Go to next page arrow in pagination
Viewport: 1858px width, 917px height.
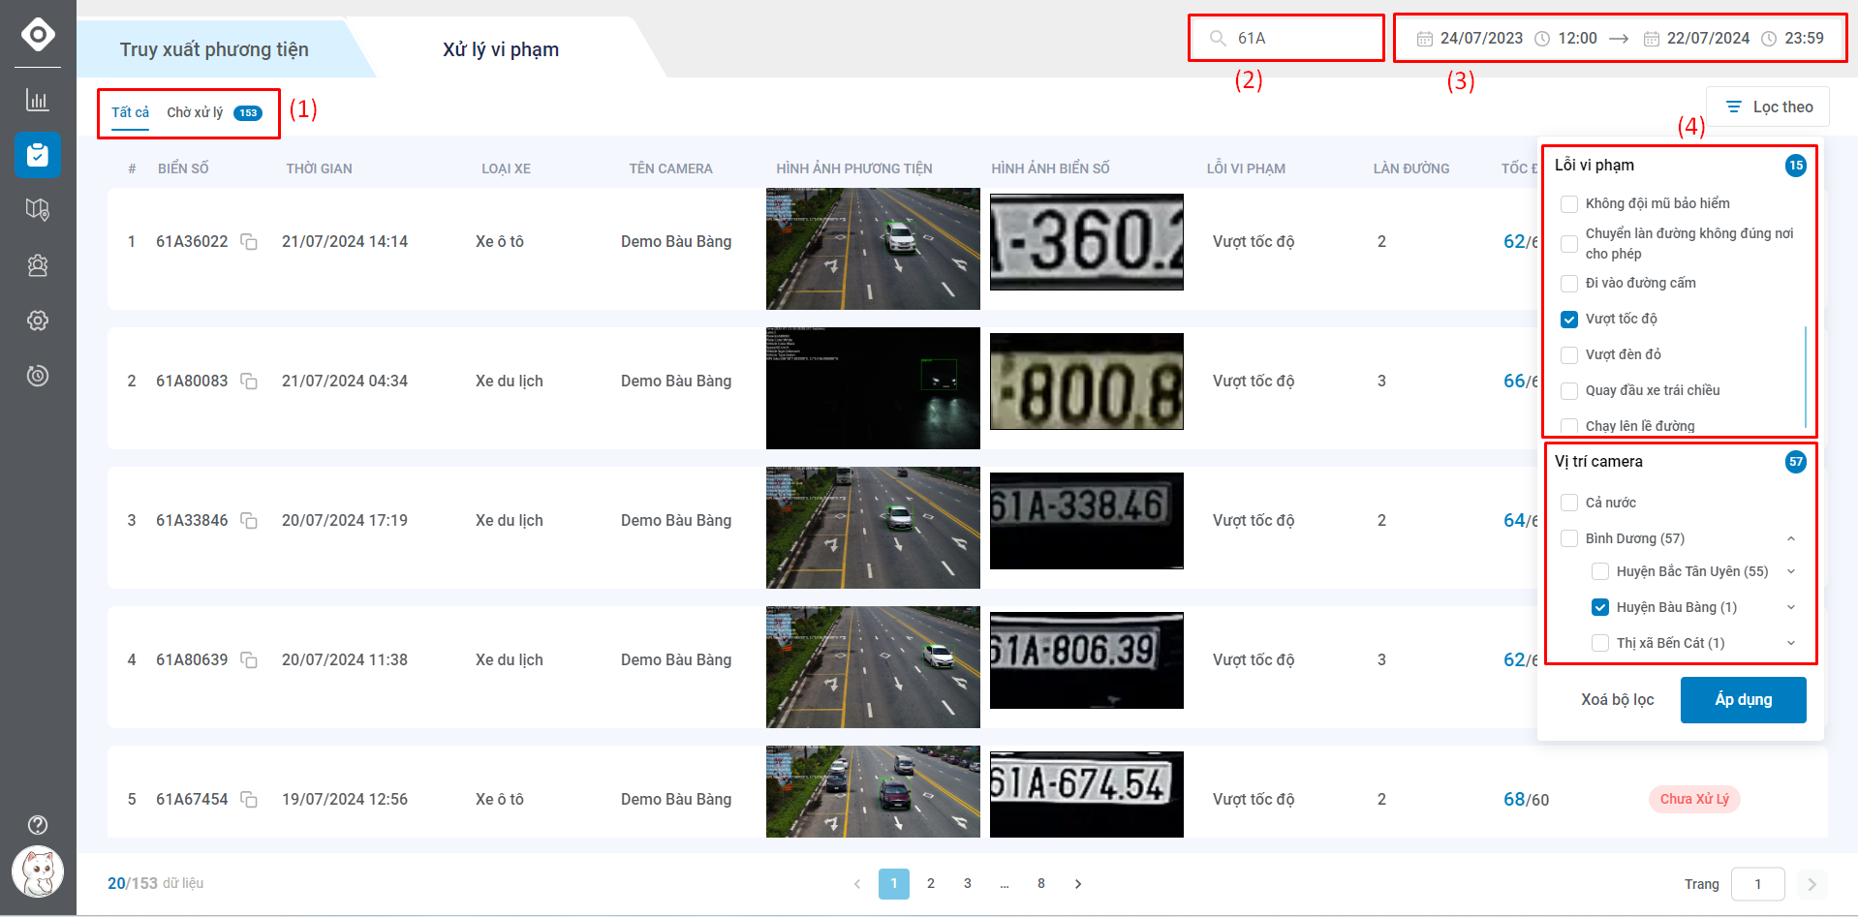click(x=1078, y=884)
